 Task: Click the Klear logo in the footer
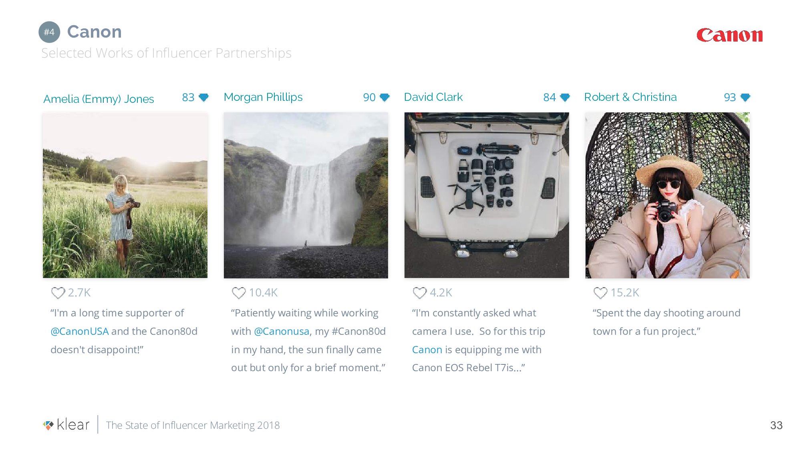(x=66, y=425)
